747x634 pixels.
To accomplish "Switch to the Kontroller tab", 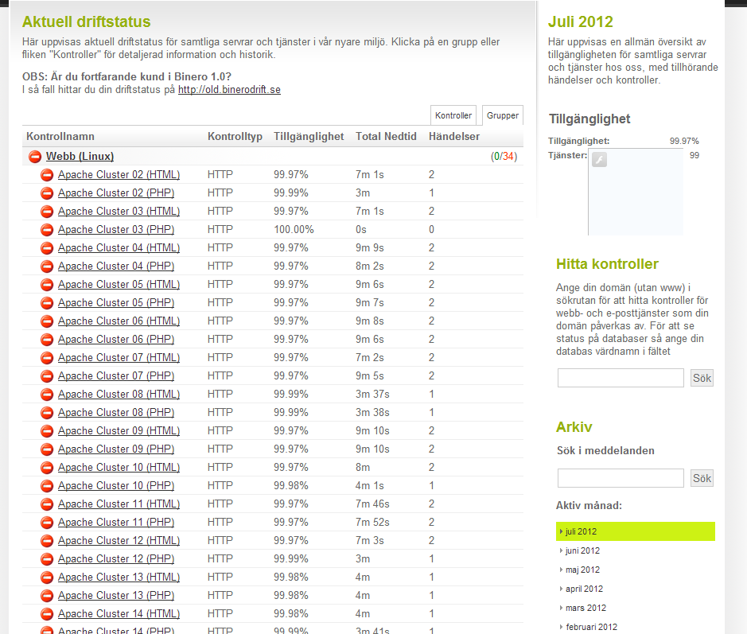I will coord(453,115).
